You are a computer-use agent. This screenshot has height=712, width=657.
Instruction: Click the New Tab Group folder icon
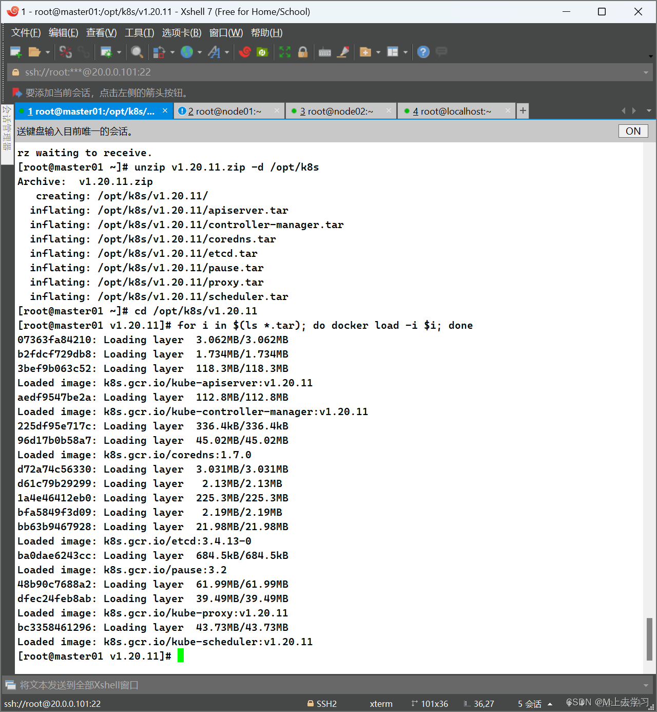(x=365, y=52)
